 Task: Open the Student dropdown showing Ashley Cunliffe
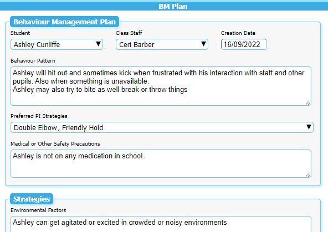(57, 44)
